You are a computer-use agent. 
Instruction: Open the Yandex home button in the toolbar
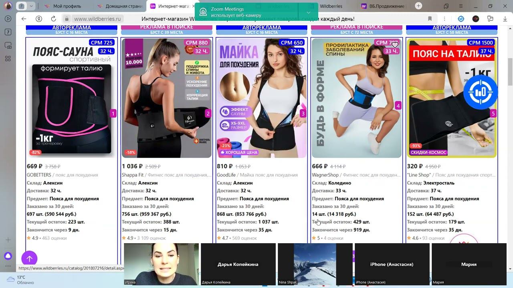pyautogui.click(x=39, y=19)
